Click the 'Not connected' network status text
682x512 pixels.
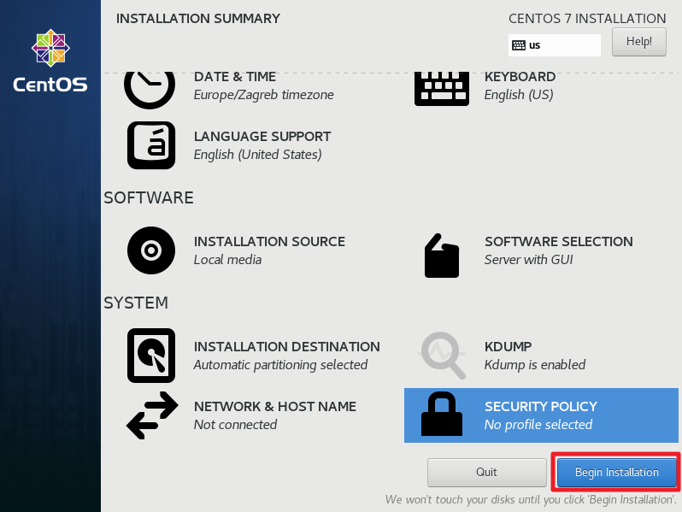235,425
